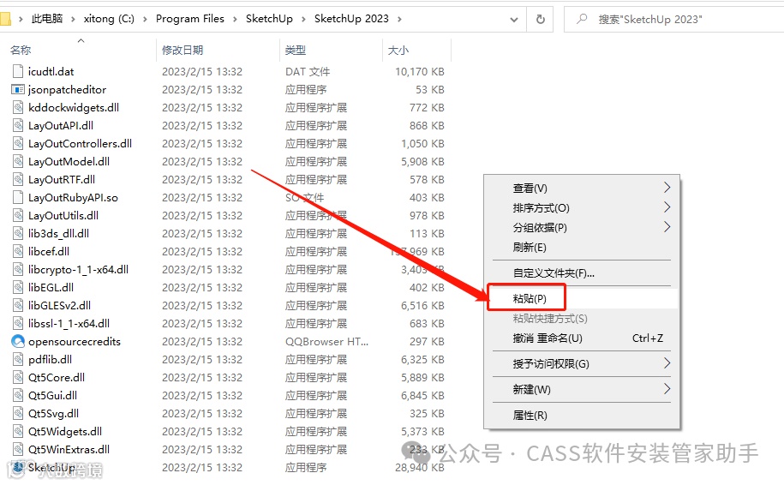Click the LayOutRTF.dll file icon

(18, 179)
